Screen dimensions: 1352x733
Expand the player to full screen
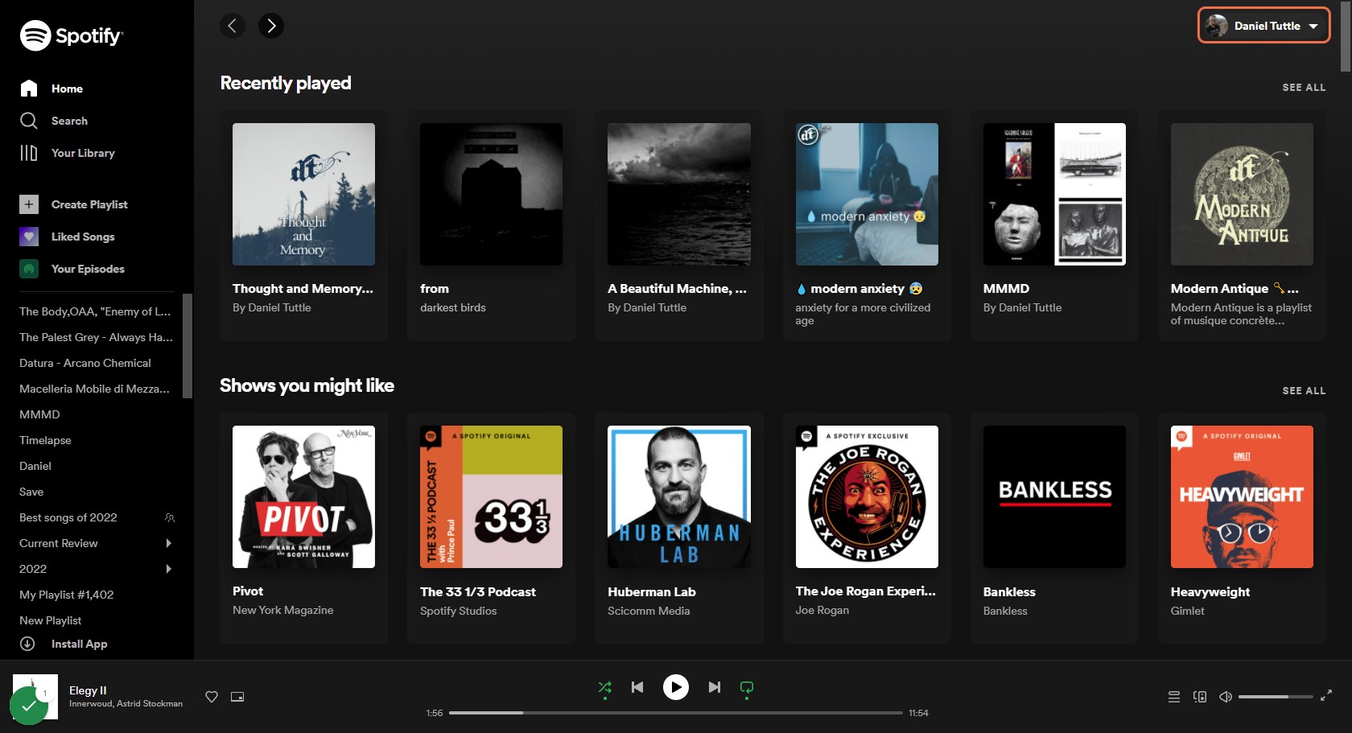click(1326, 696)
